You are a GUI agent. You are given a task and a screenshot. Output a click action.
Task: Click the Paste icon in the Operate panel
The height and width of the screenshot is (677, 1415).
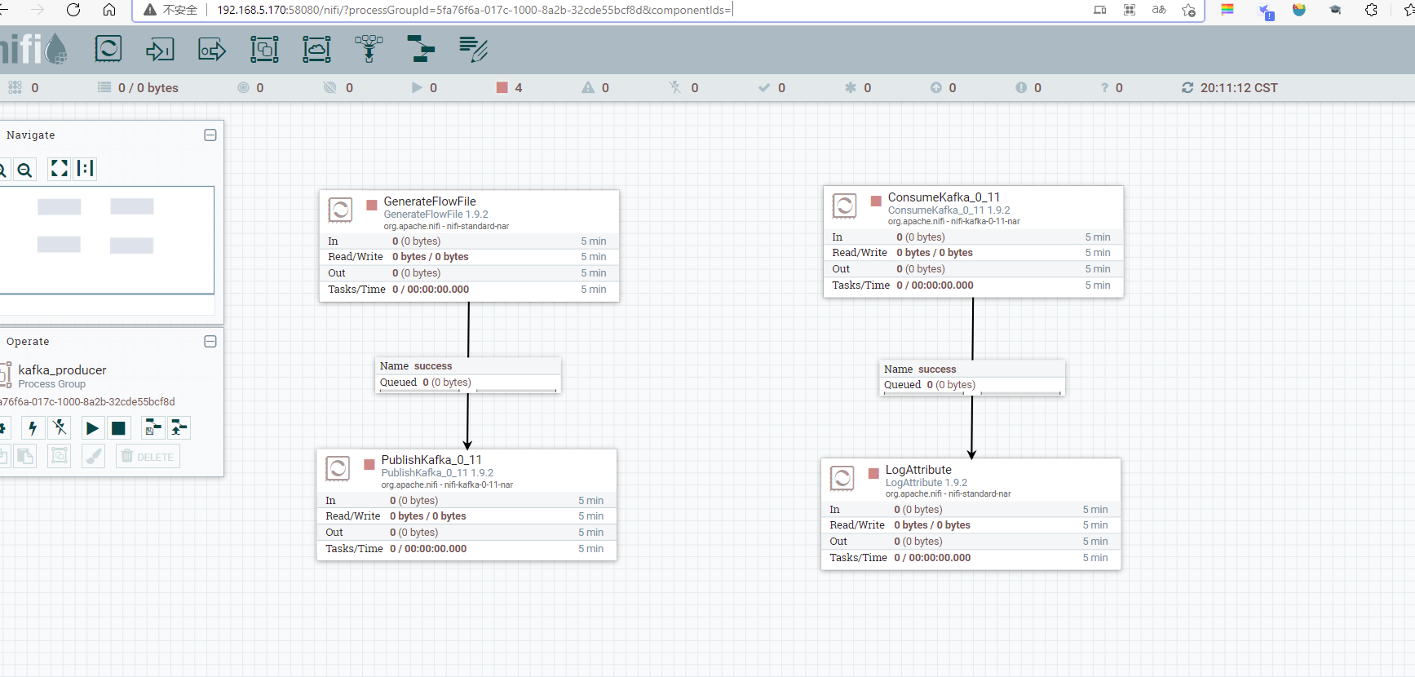click(x=26, y=456)
